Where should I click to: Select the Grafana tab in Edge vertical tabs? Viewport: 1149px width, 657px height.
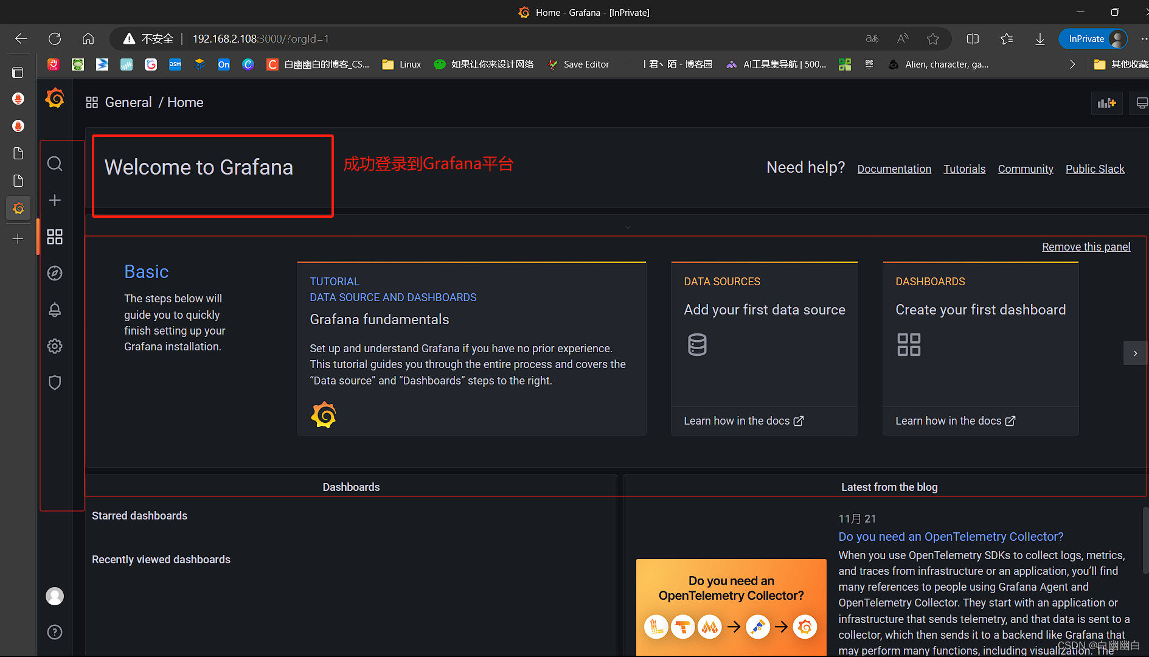pos(18,209)
